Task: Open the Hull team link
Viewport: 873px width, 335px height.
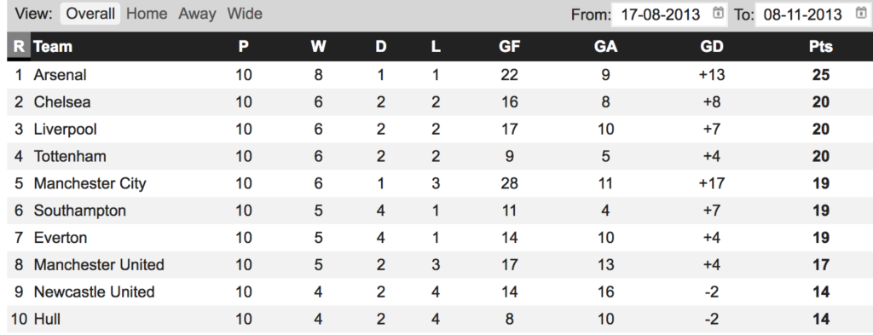Action: tap(47, 319)
